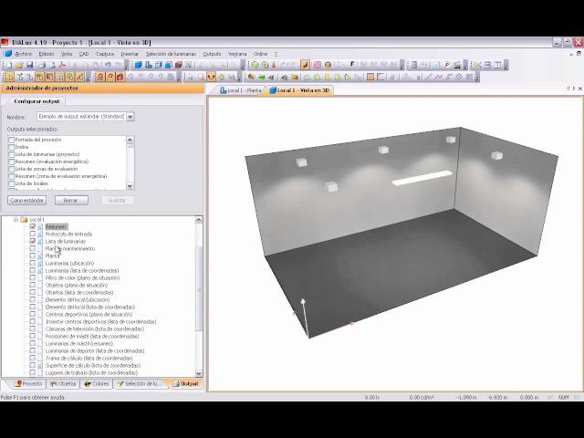584x438 pixels.
Task: Open the Objetos bottom tab
Action: pyautogui.click(x=63, y=383)
